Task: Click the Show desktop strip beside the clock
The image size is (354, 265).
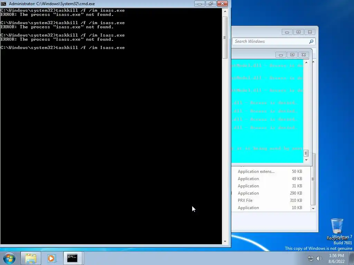Action: 352,258
